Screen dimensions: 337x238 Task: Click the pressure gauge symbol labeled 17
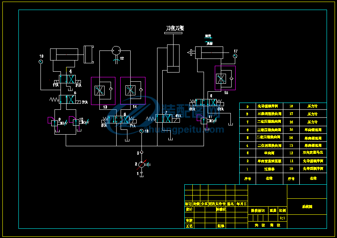coord(235,56)
